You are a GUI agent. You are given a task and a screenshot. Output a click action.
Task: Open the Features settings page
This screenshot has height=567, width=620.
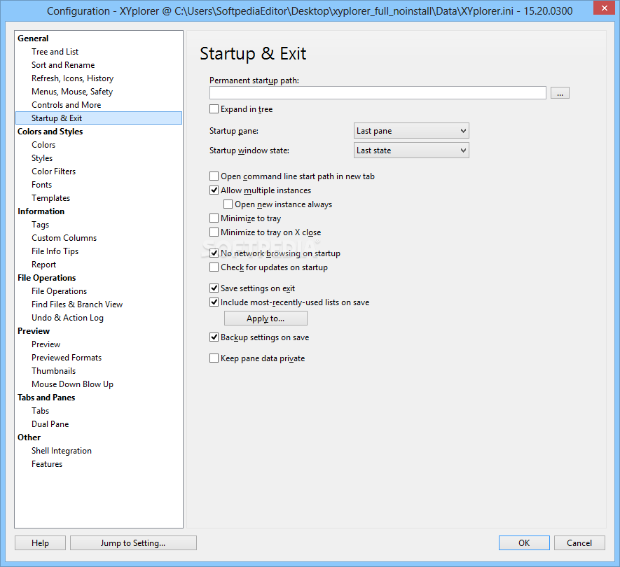pyautogui.click(x=47, y=464)
